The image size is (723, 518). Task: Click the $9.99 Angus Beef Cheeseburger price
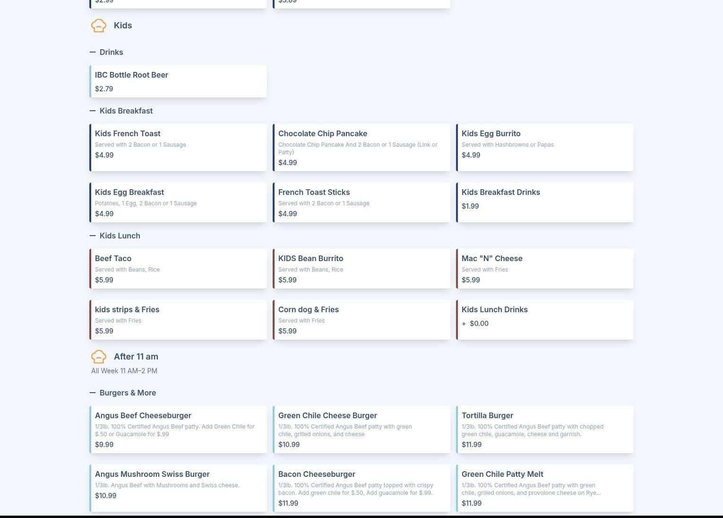tap(104, 445)
